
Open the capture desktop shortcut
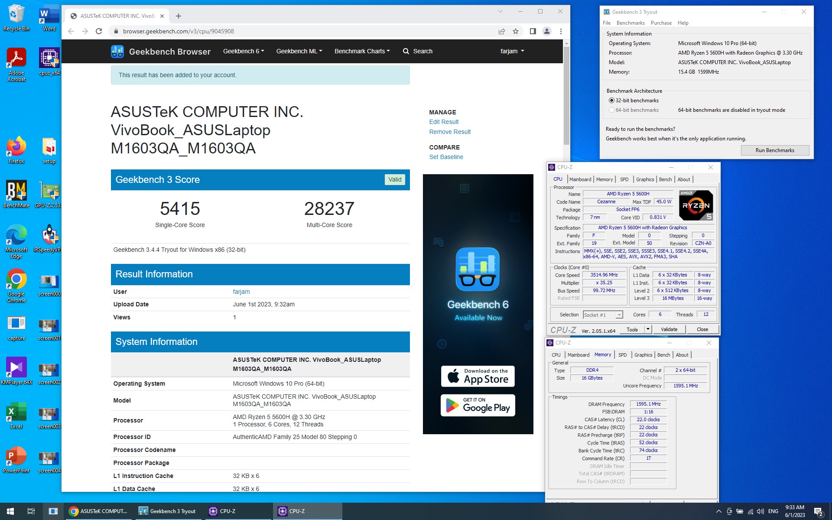coord(16,328)
